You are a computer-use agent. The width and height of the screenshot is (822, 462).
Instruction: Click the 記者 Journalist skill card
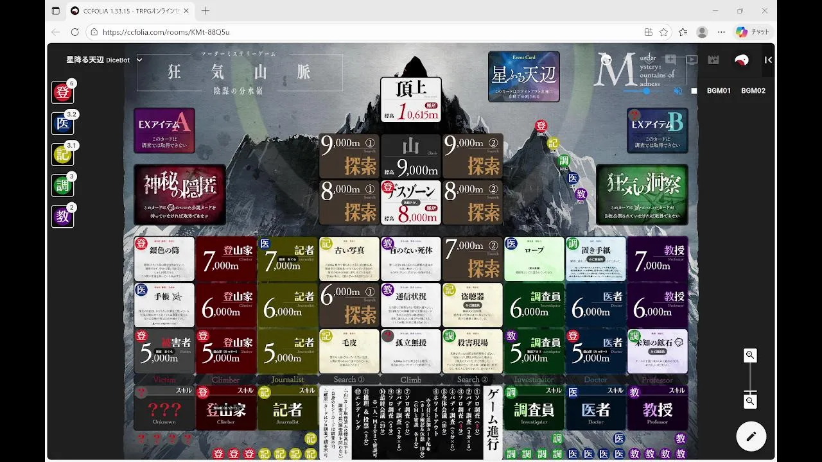click(x=288, y=407)
